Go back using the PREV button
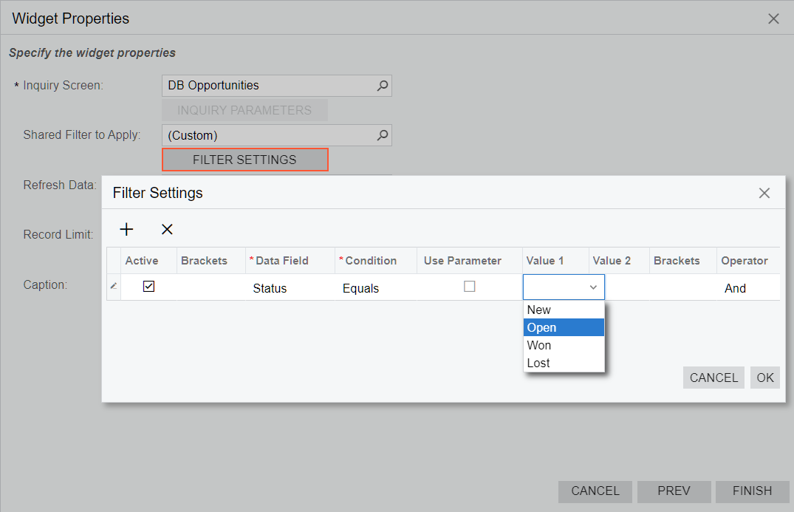Image resolution: width=794 pixels, height=512 pixels. (674, 491)
